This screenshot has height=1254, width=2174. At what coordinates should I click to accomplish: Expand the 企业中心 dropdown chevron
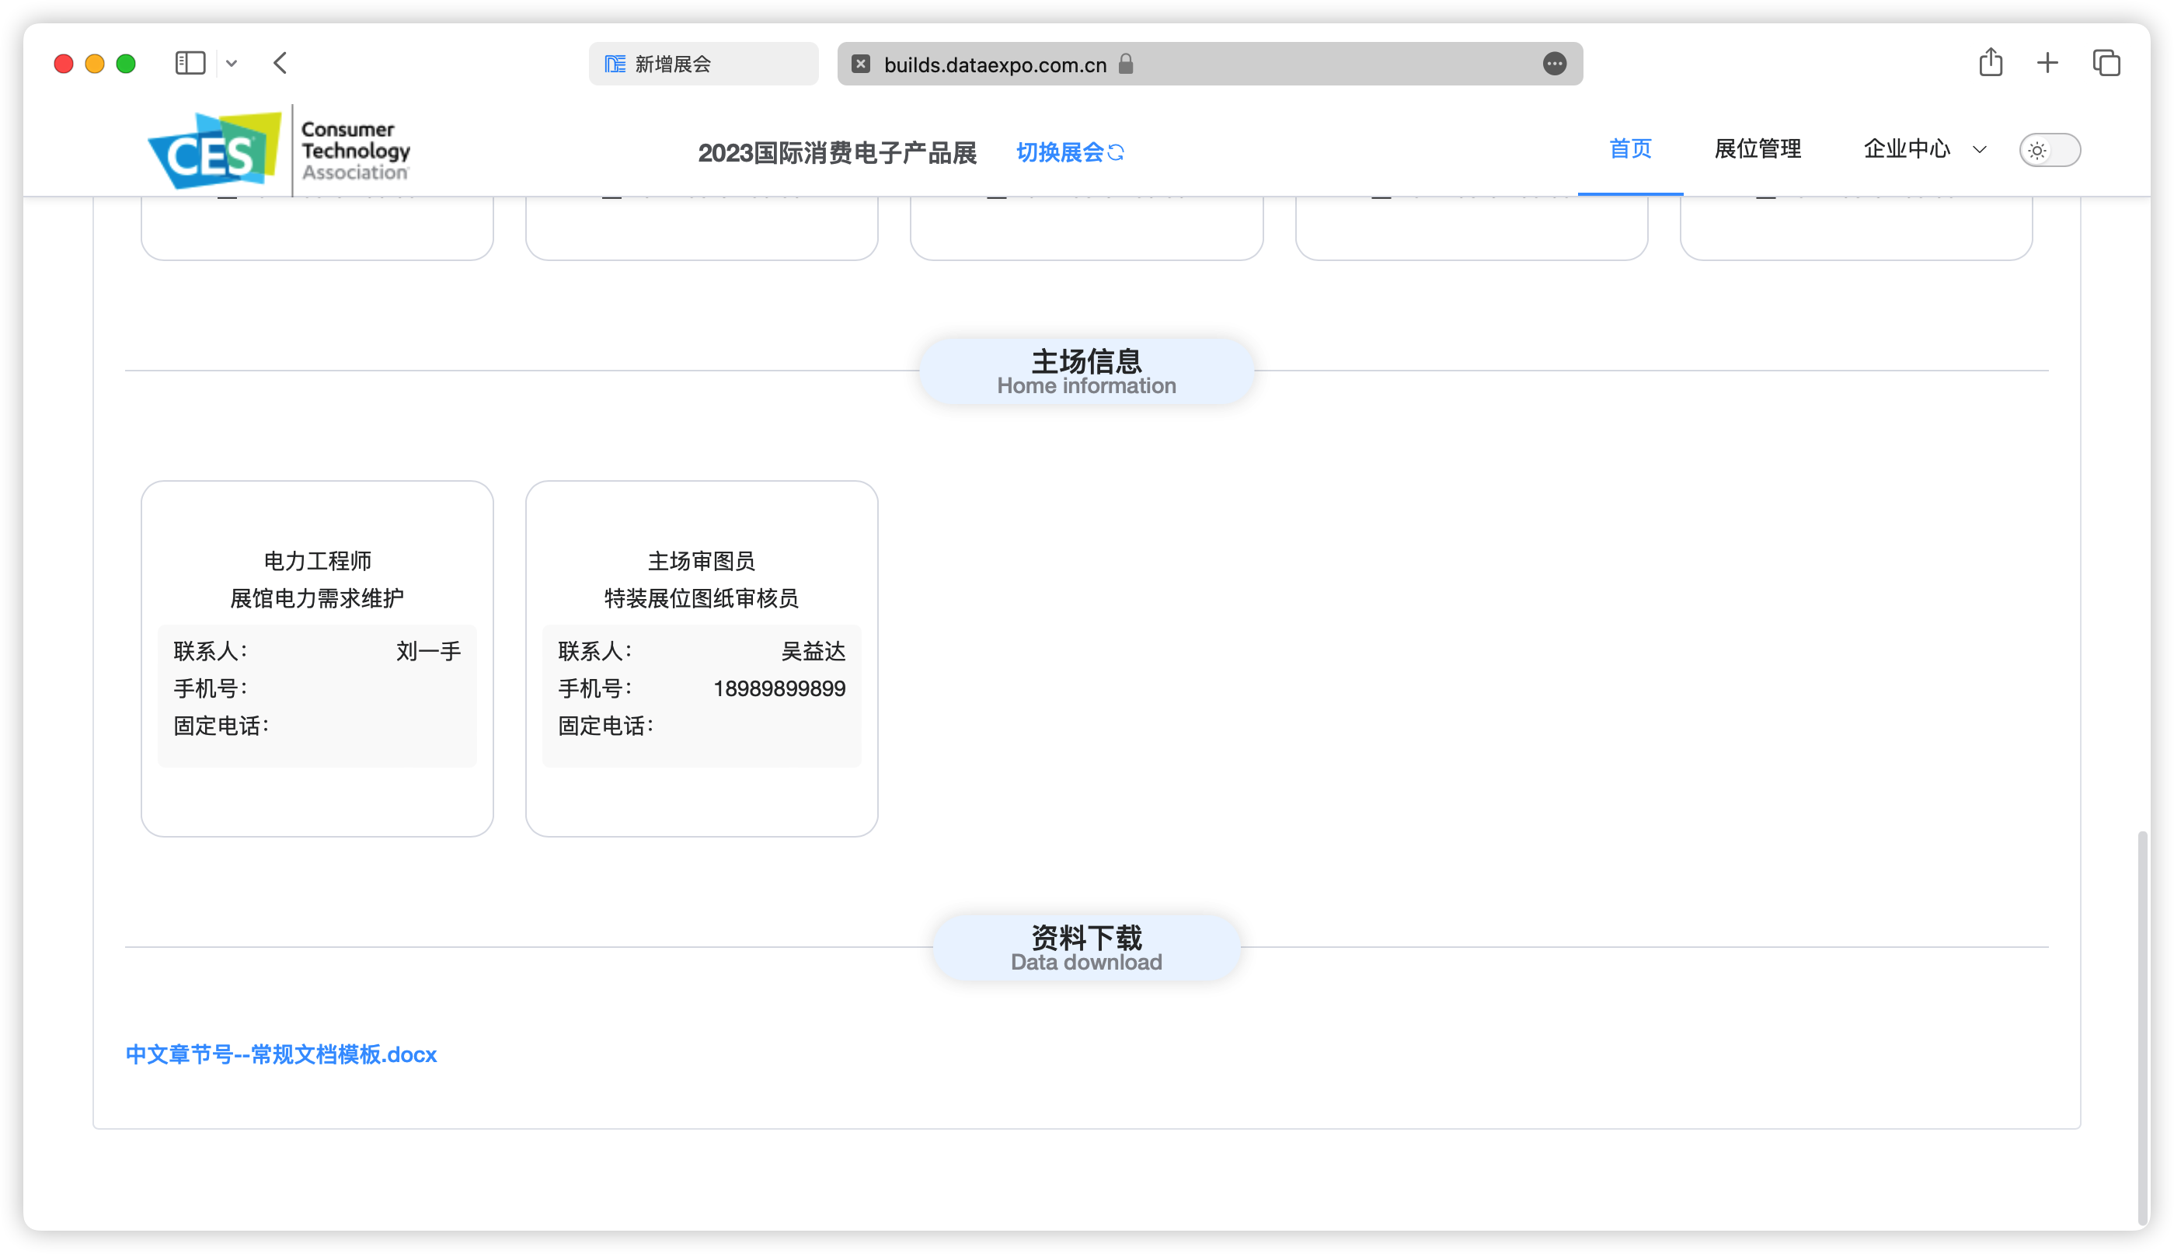point(1978,150)
